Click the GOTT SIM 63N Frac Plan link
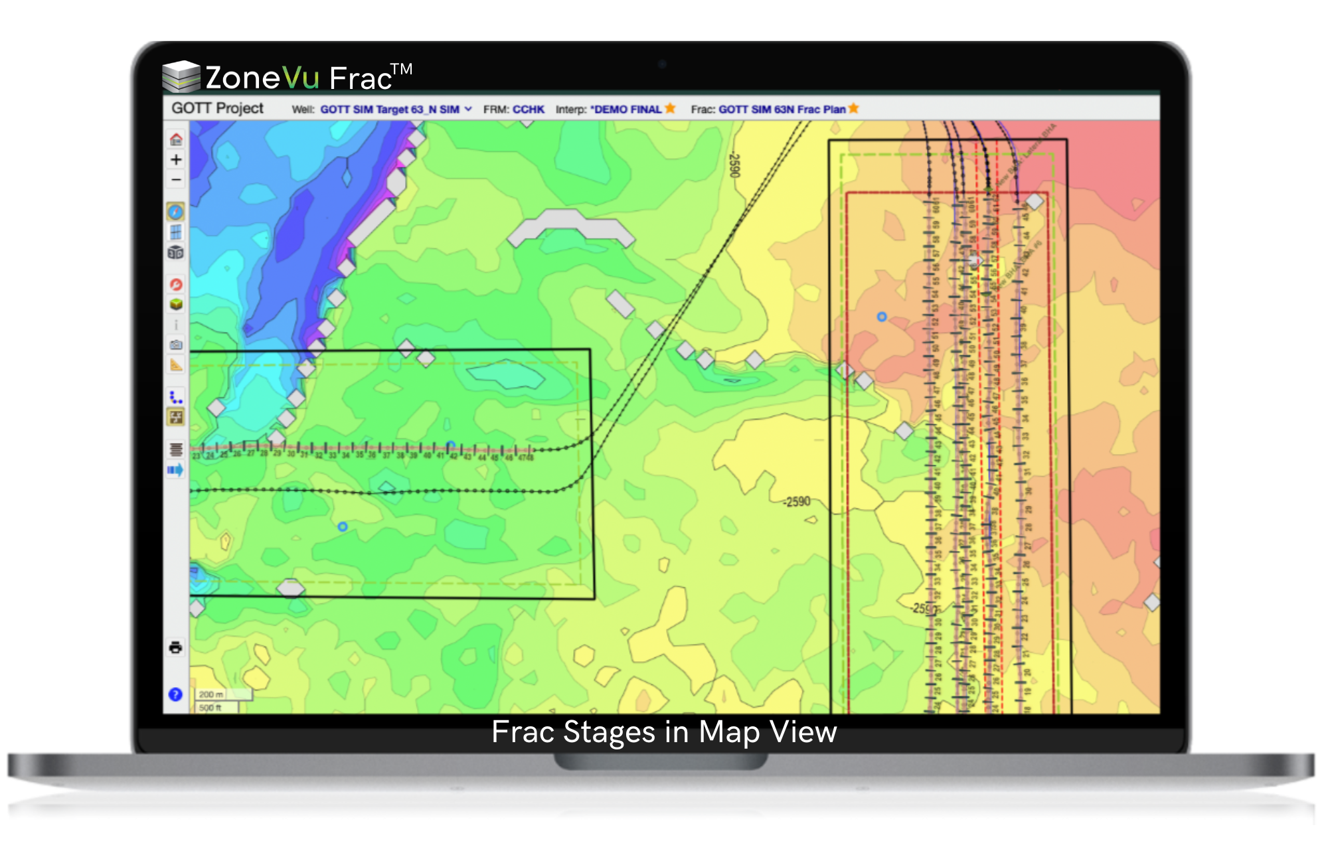The image size is (1328, 859). point(782,110)
